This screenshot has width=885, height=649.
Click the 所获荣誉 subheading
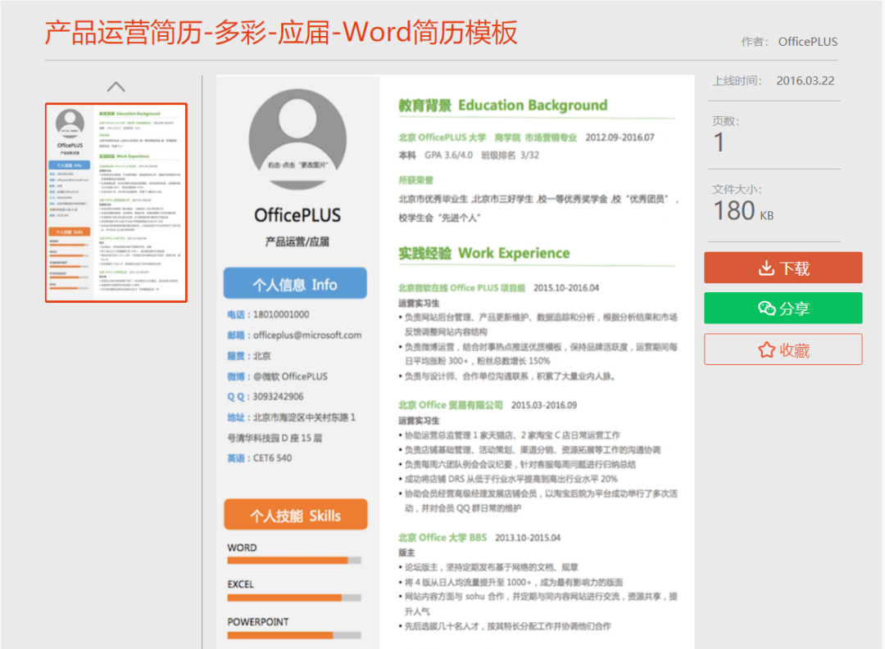(x=416, y=180)
